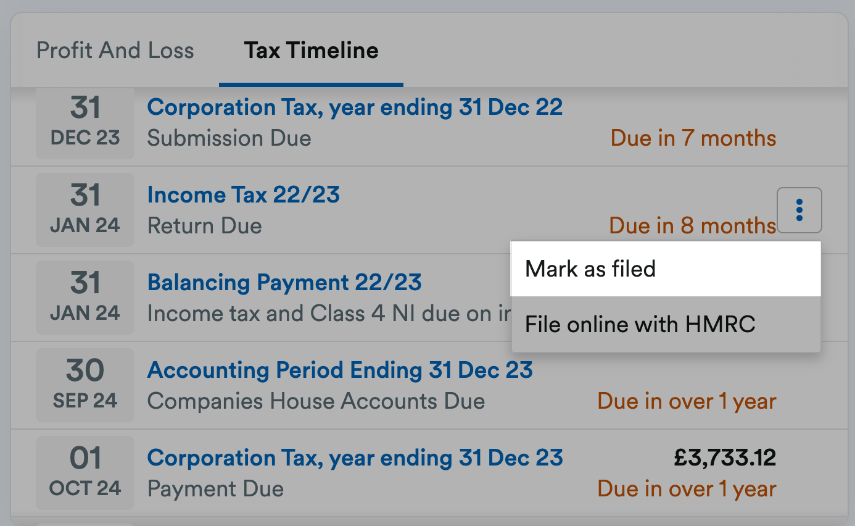Open Accounting Period Ending 31 Dec 23
The image size is (855, 526).
[x=340, y=370]
